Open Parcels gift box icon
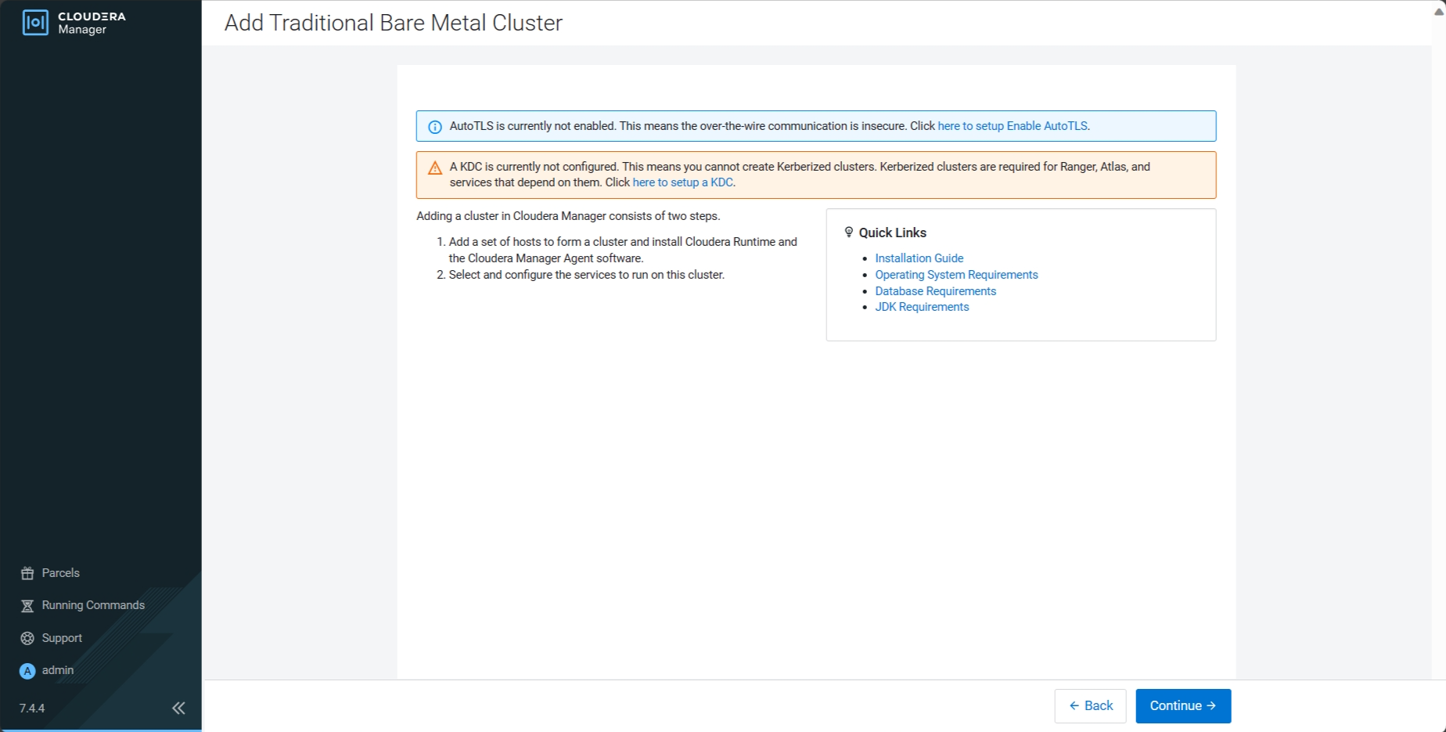Viewport: 1446px width, 732px height. pyautogui.click(x=27, y=573)
